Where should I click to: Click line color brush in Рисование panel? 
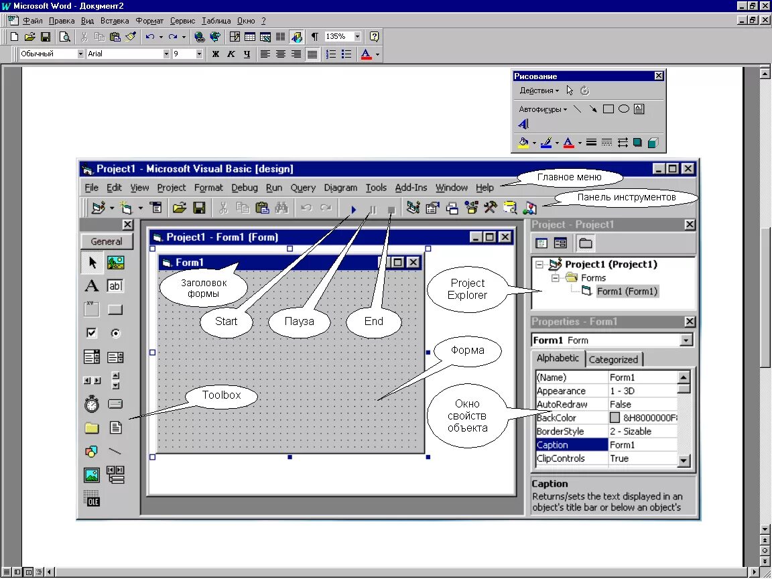tap(546, 143)
